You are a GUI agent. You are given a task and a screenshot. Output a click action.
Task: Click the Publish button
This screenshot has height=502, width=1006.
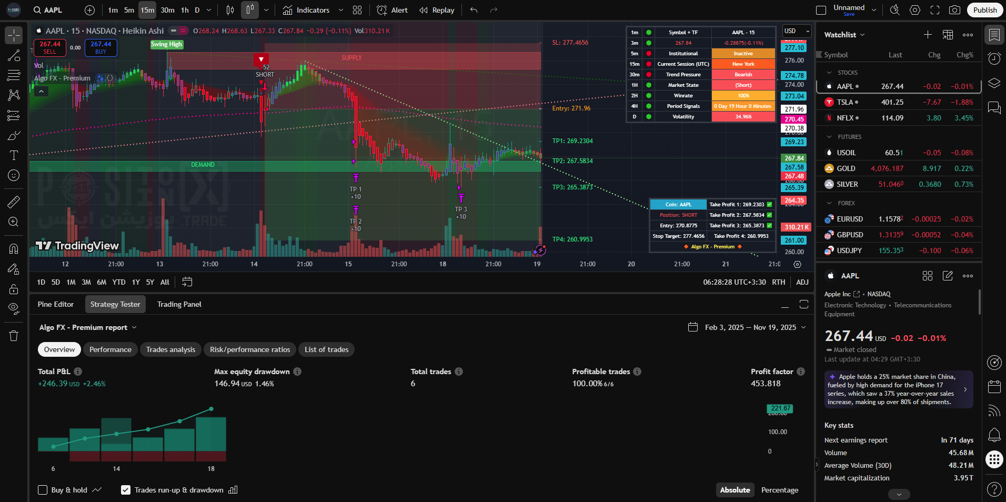point(984,10)
